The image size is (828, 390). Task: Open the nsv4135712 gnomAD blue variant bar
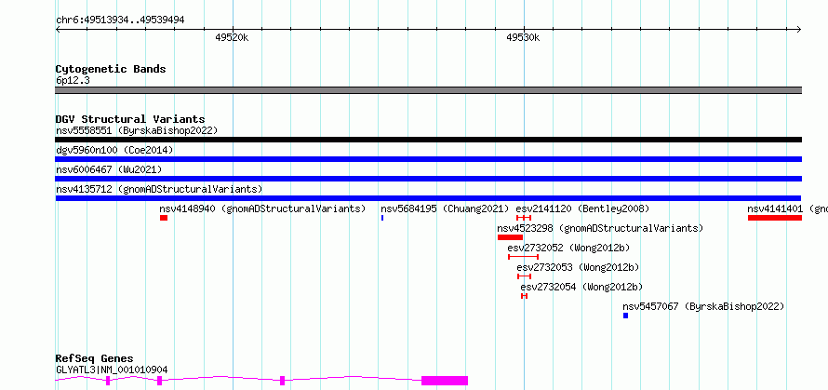[428, 198]
